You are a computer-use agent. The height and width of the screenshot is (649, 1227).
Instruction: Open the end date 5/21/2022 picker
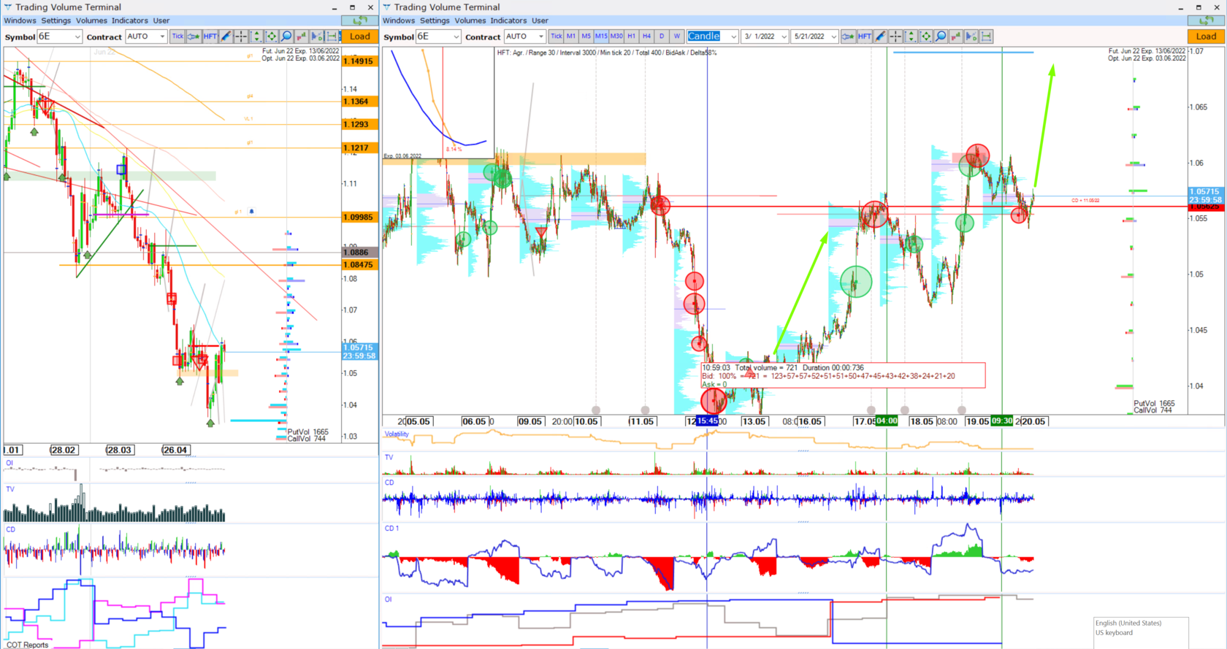pos(814,37)
